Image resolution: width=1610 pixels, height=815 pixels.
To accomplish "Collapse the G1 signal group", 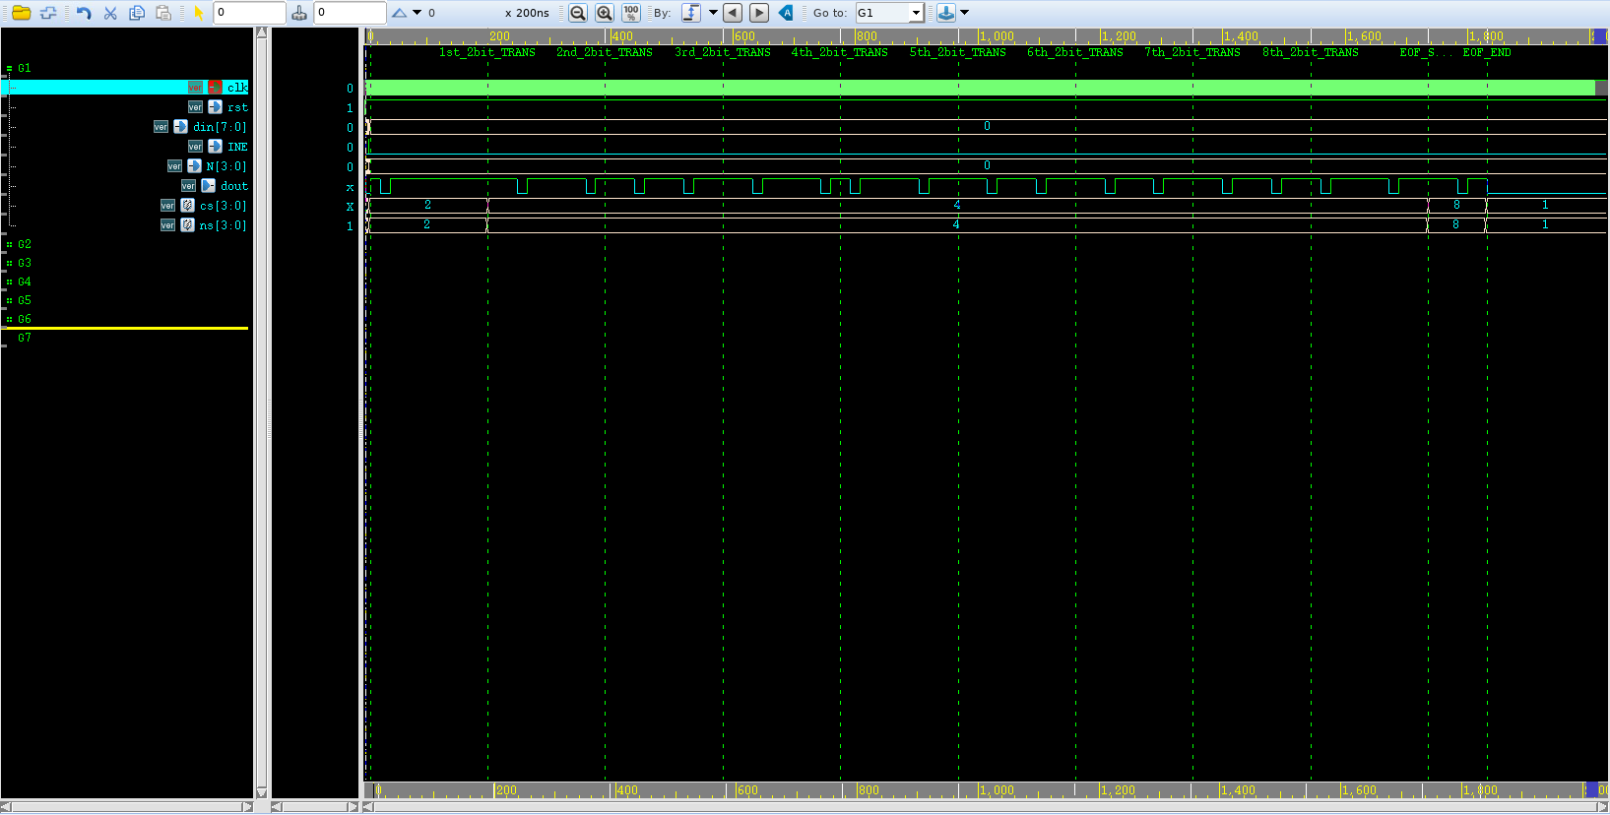I will pos(10,68).
